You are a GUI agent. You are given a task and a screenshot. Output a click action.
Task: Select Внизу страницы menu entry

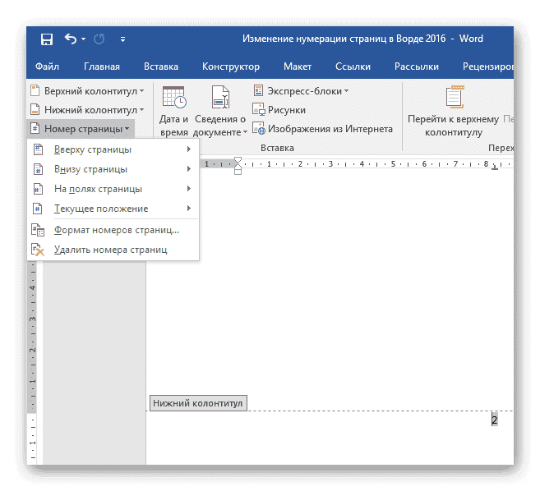click(x=90, y=169)
